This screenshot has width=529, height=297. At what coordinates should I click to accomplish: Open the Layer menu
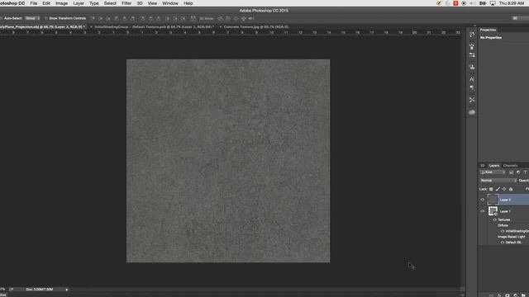point(79,3)
